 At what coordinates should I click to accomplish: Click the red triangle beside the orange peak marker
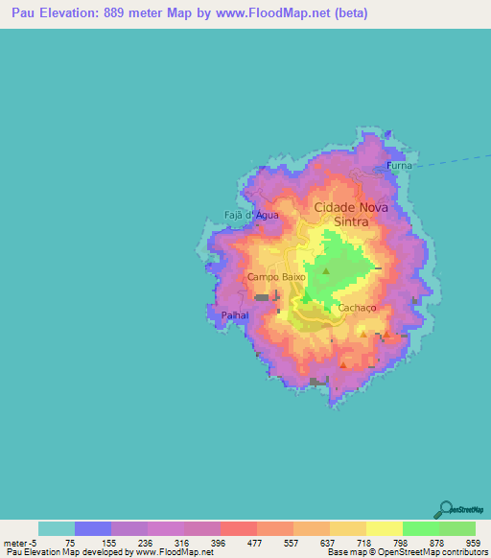click(386, 335)
